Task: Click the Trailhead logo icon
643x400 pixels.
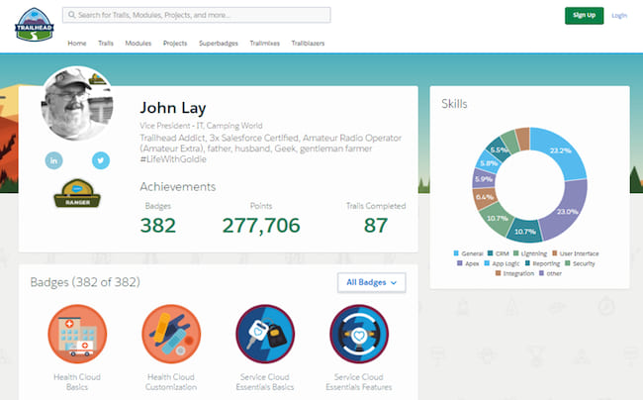Action: (33, 23)
